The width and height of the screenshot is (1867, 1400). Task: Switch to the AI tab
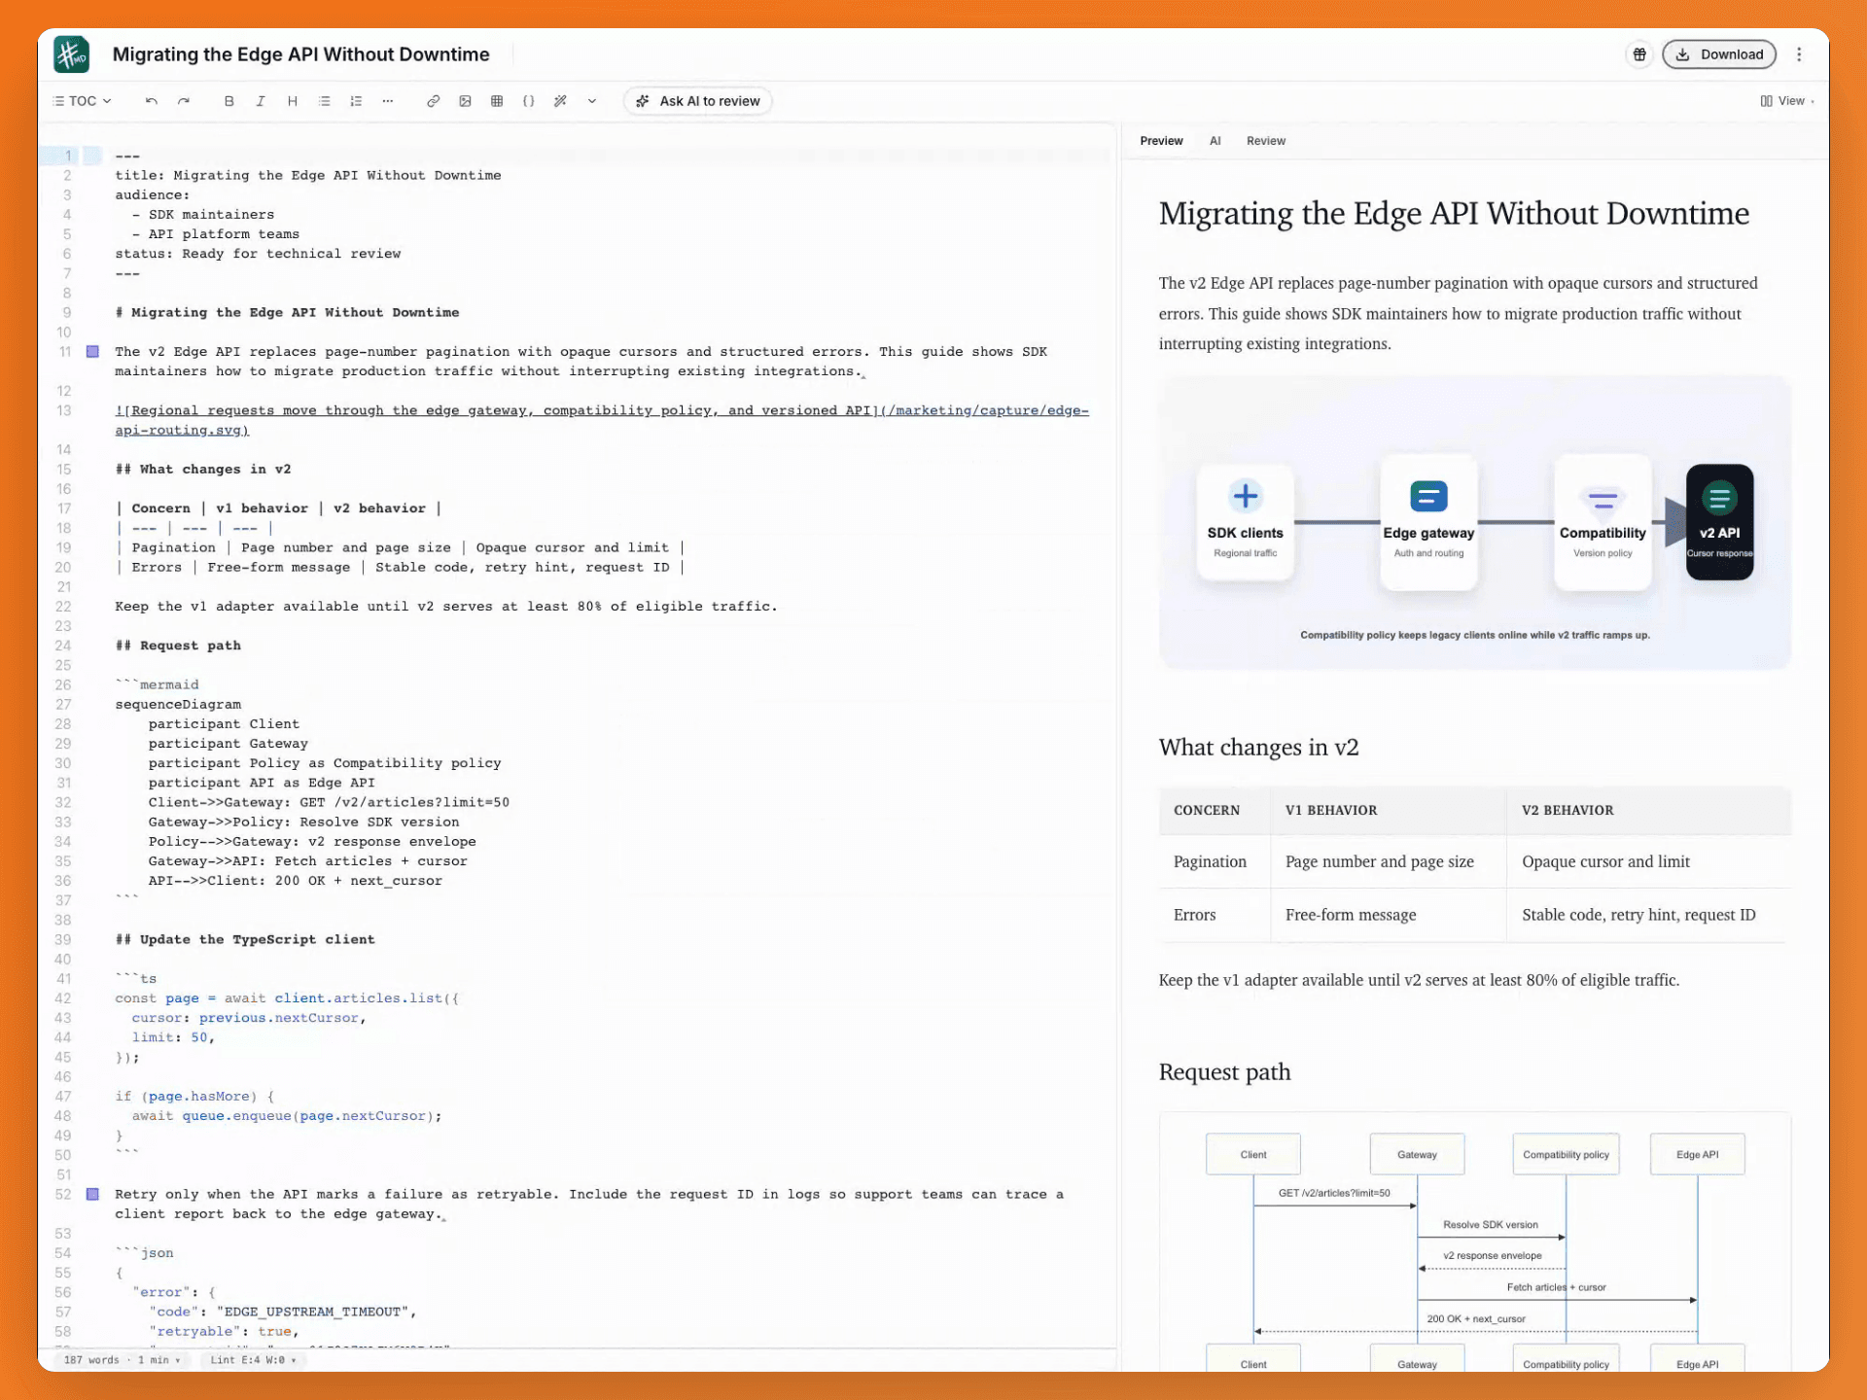(x=1215, y=141)
